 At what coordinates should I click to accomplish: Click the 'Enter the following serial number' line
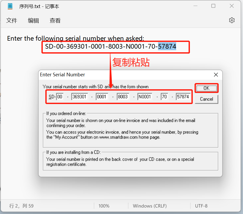pos(76,38)
